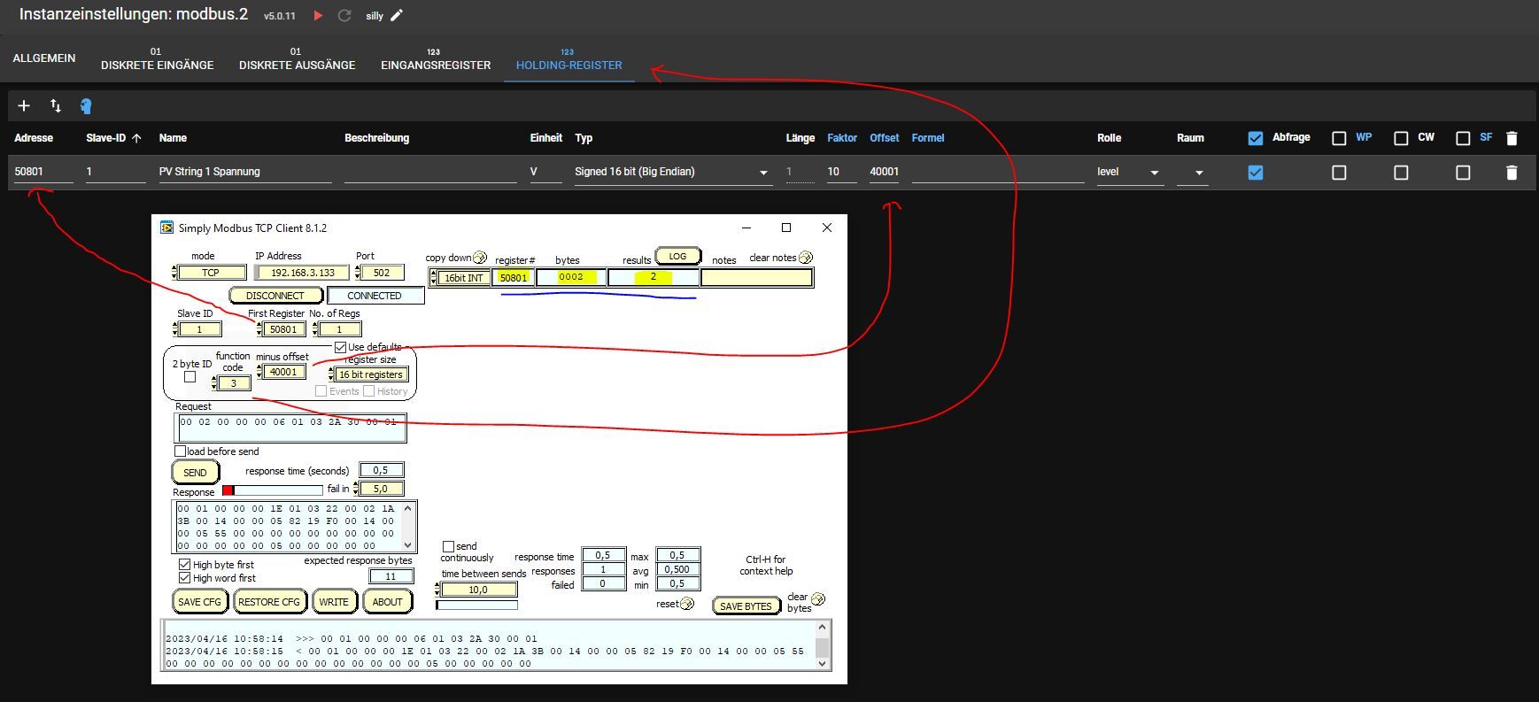Open the Diskrete Ausgänge tab

click(x=298, y=58)
